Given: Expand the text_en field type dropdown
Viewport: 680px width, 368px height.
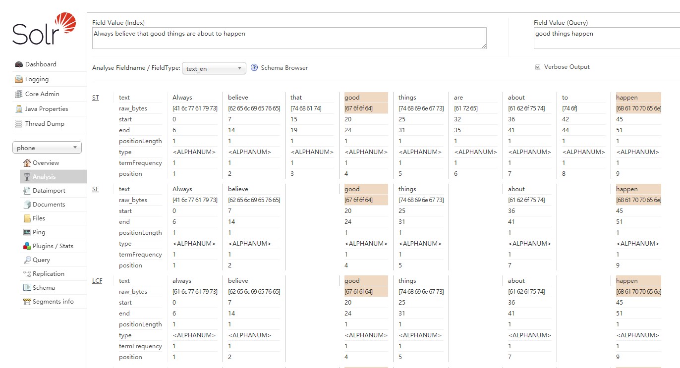Looking at the screenshot, I should pos(214,68).
